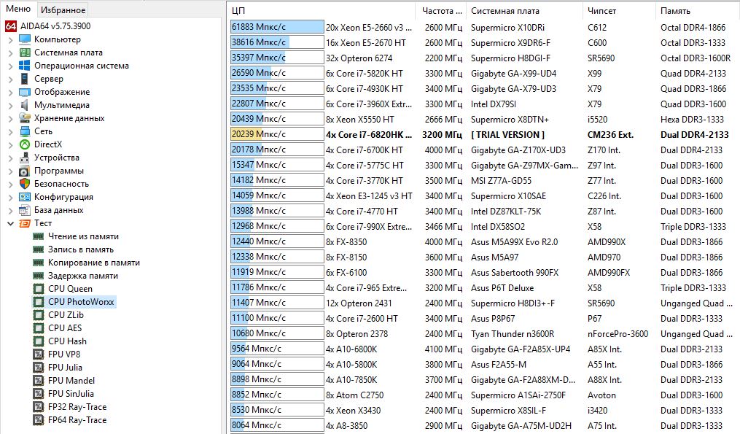This screenshot has width=740, height=434.
Task: Click the FPU VP8 percent icon
Action: point(38,354)
